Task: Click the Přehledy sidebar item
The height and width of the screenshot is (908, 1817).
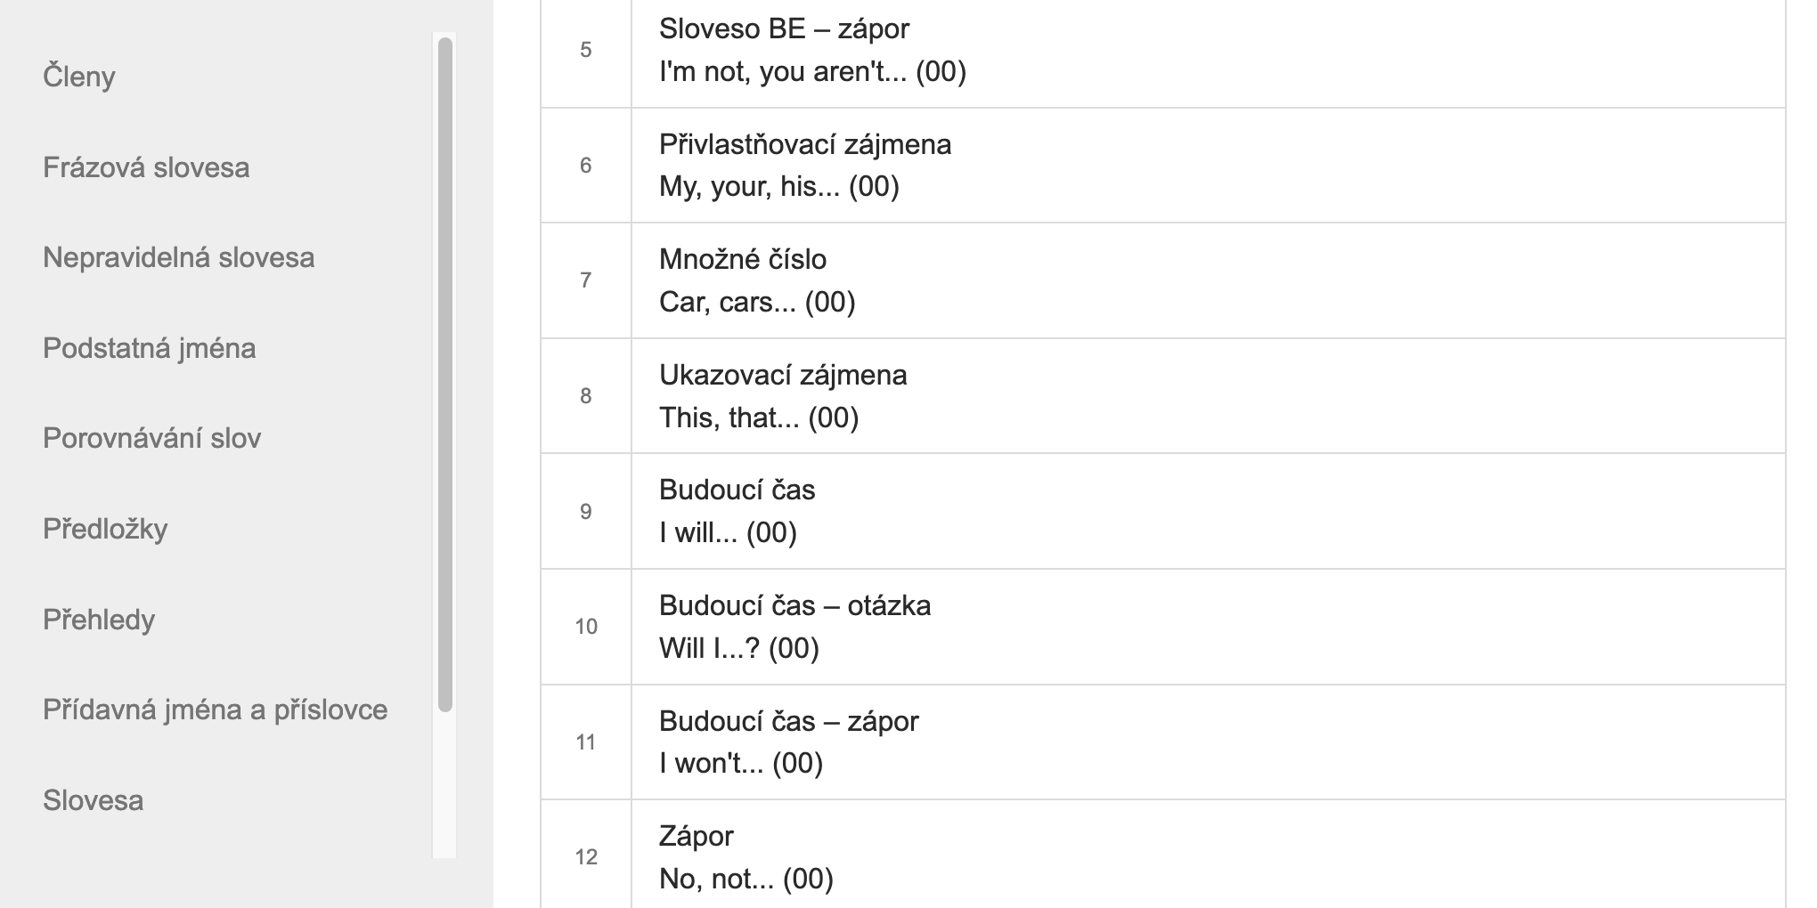Action: [99, 620]
